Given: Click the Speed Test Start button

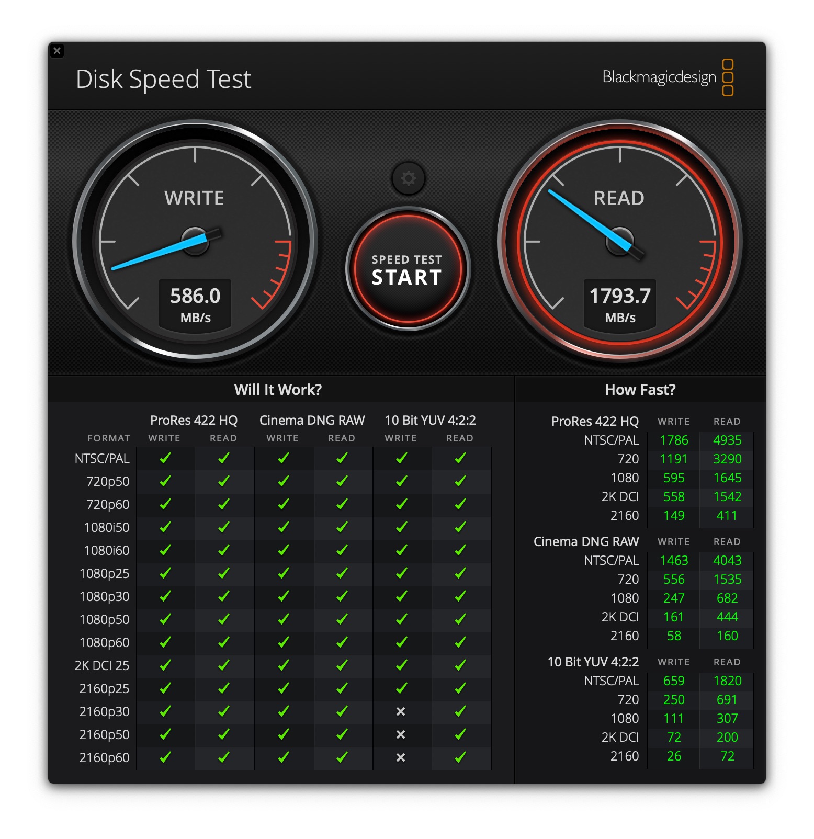Looking at the screenshot, I should coord(407,270).
